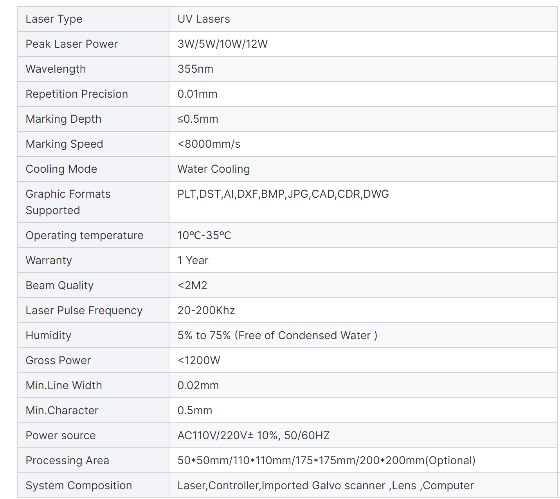Select the "<2M2" beam quality value
This screenshot has width=560, height=499.
(193, 286)
